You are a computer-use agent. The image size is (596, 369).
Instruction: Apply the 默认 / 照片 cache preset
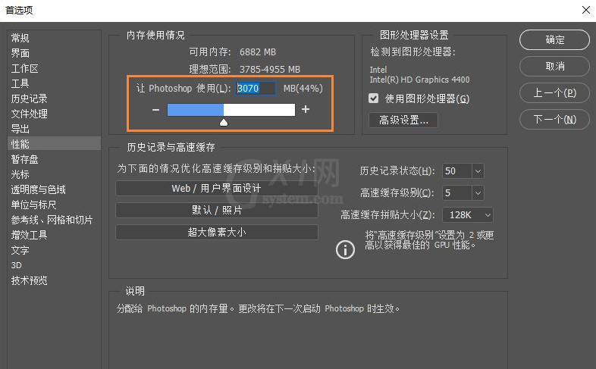pyautogui.click(x=217, y=211)
